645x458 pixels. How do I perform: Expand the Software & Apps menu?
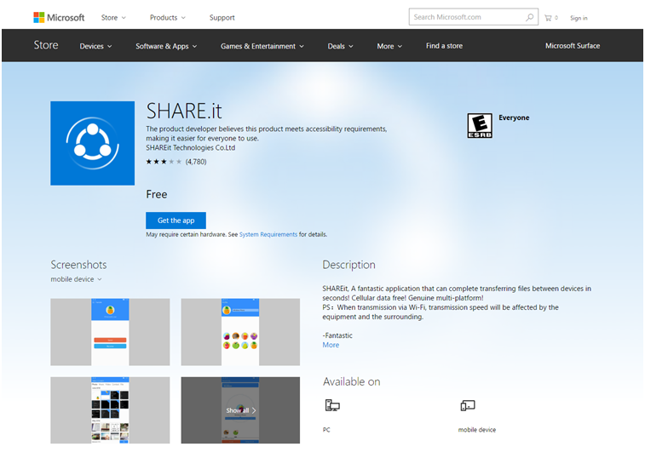166,46
